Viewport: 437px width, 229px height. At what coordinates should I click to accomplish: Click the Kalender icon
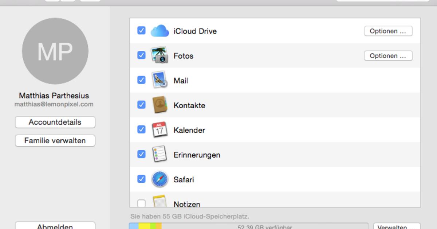[x=160, y=130]
